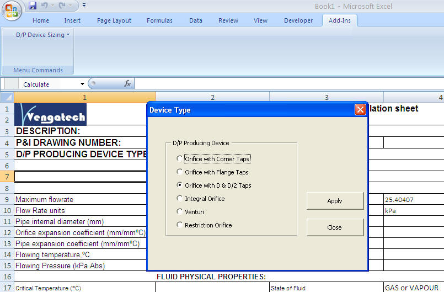Select Orifice with Corner Taps option
Screen dimensions: 444x292
click(x=180, y=159)
